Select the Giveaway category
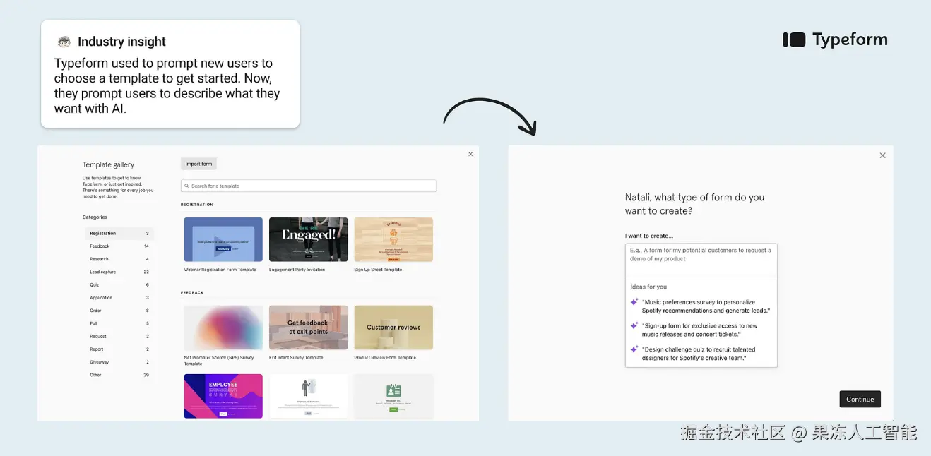Screen dimensions: 931x456 click(x=119, y=362)
